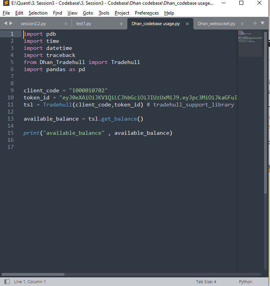Click the left arrow to scroll tabs back

(6, 24)
